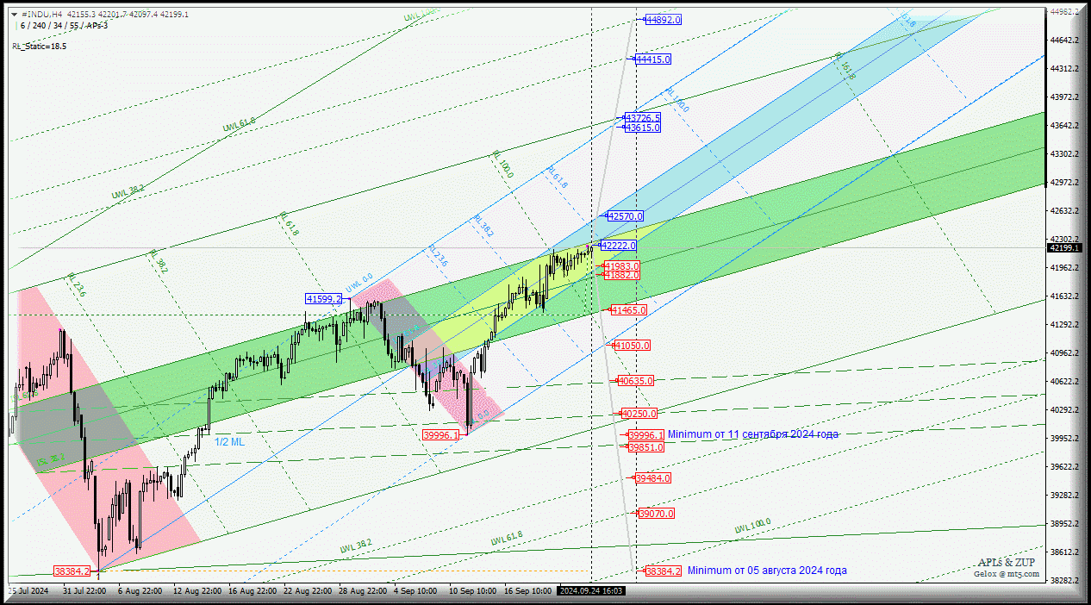1091x605 pixels.
Task: Select the 39070.0 red price label
Action: pyautogui.click(x=656, y=514)
